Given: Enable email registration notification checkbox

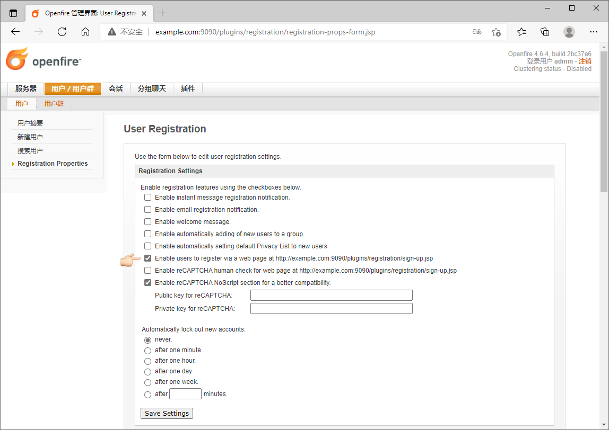Looking at the screenshot, I should 147,209.
